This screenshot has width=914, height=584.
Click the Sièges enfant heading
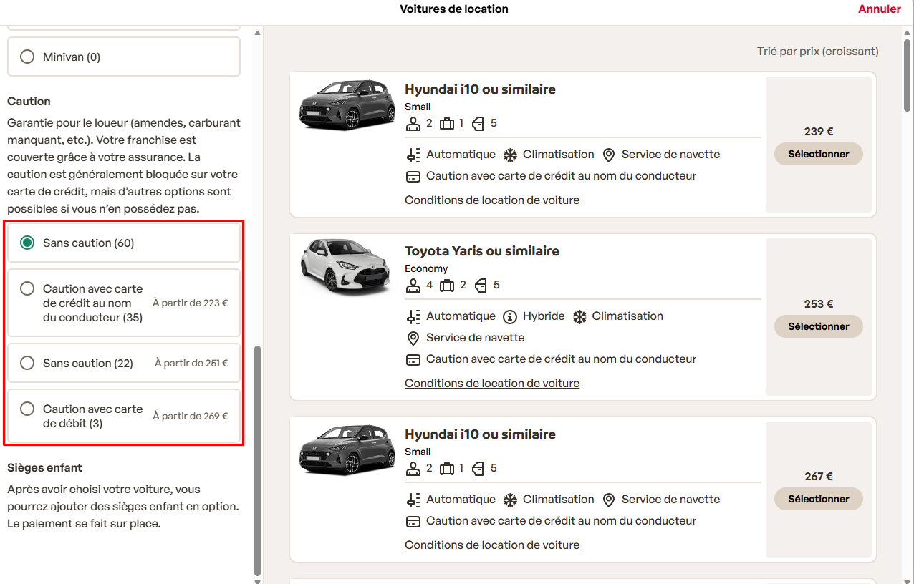[44, 468]
